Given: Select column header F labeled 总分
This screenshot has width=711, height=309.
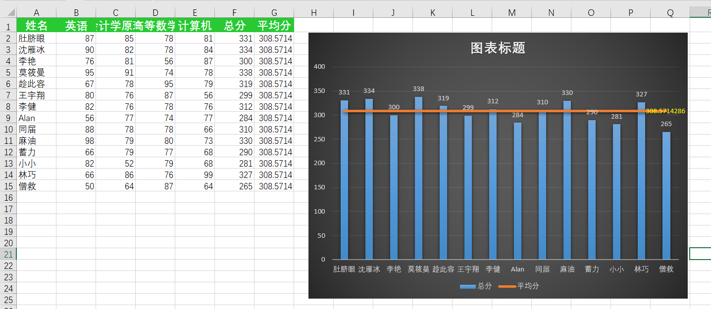Looking at the screenshot, I should (x=234, y=12).
